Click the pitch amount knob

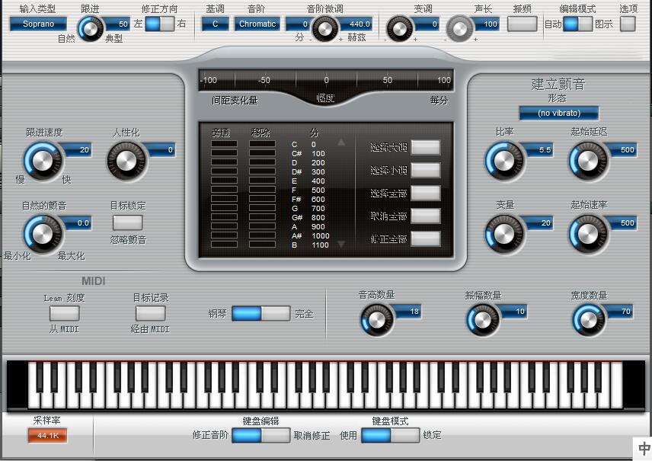[377, 319]
